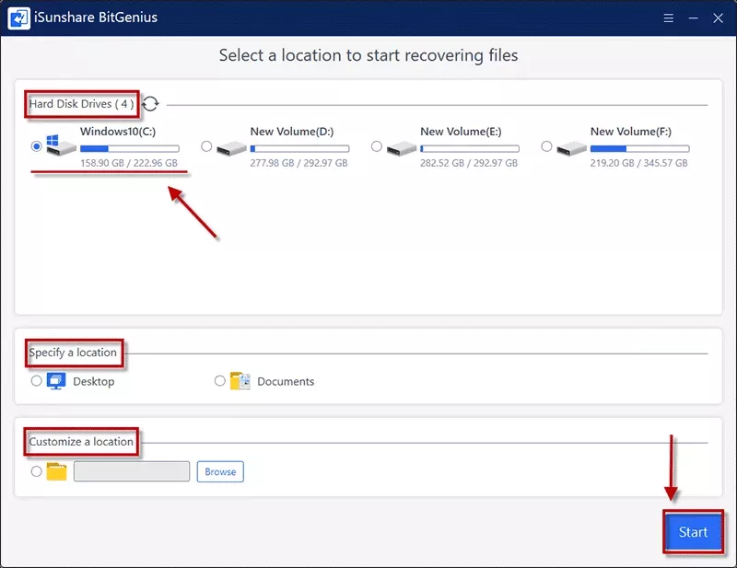The image size is (737, 568).
Task: Click the custom location path field
Action: [x=131, y=471]
